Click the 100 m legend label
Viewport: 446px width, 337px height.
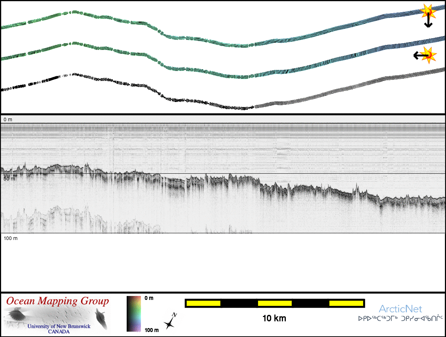[151, 330]
